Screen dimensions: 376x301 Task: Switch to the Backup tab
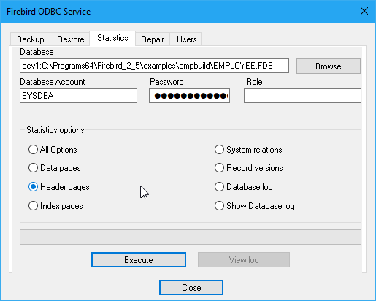[31, 39]
